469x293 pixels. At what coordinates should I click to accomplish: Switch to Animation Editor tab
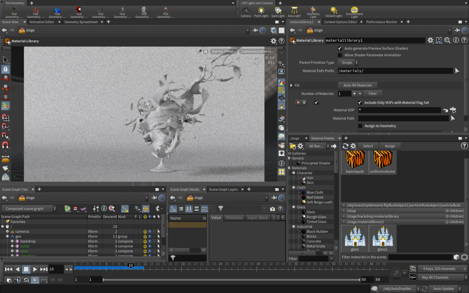tap(42, 22)
